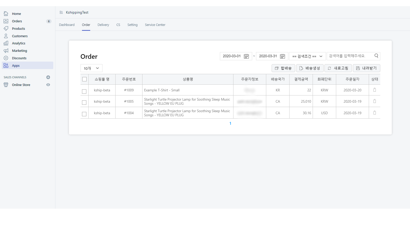Click the Analytics bar chart icon

click(6, 43)
